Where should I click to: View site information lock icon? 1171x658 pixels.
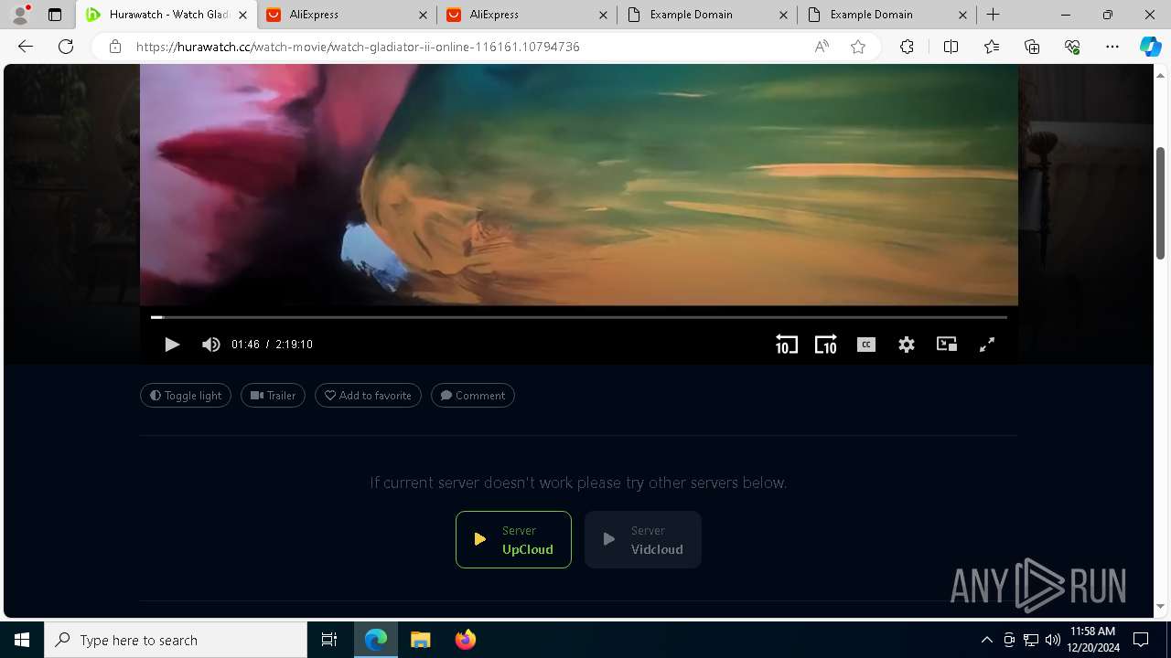[x=114, y=47]
